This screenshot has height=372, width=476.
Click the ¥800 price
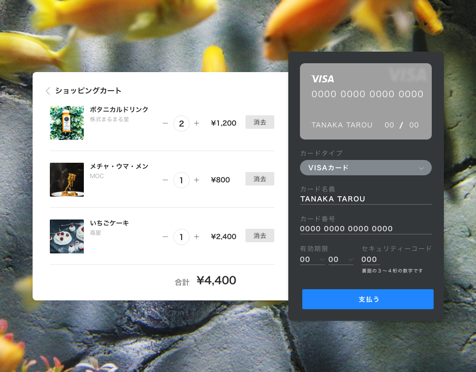[x=220, y=180]
